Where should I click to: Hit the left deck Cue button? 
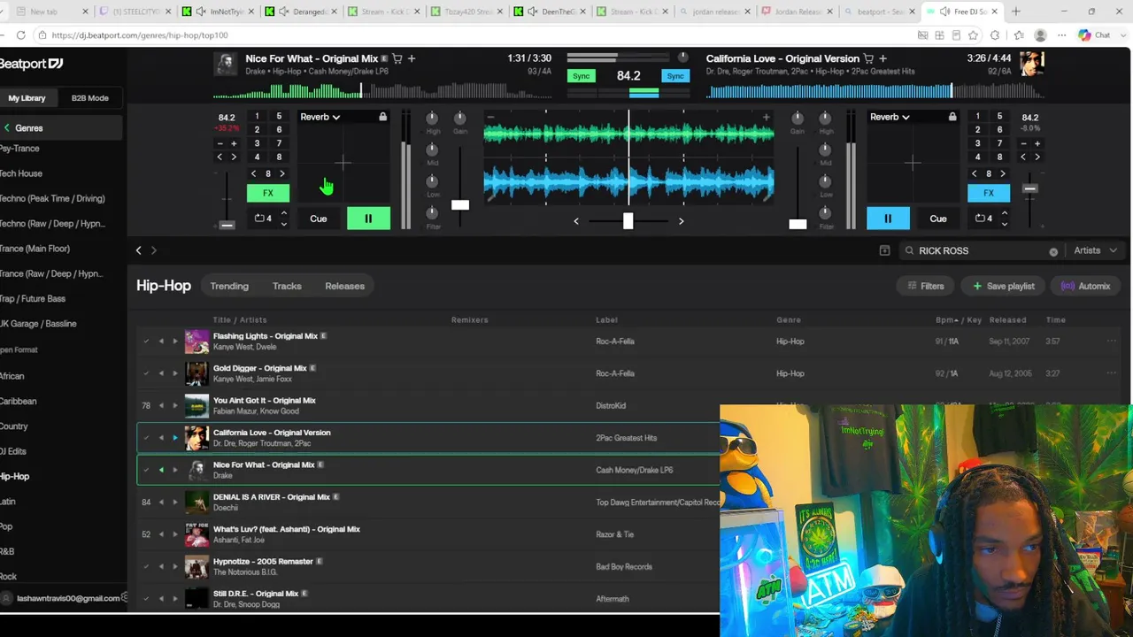(x=318, y=219)
